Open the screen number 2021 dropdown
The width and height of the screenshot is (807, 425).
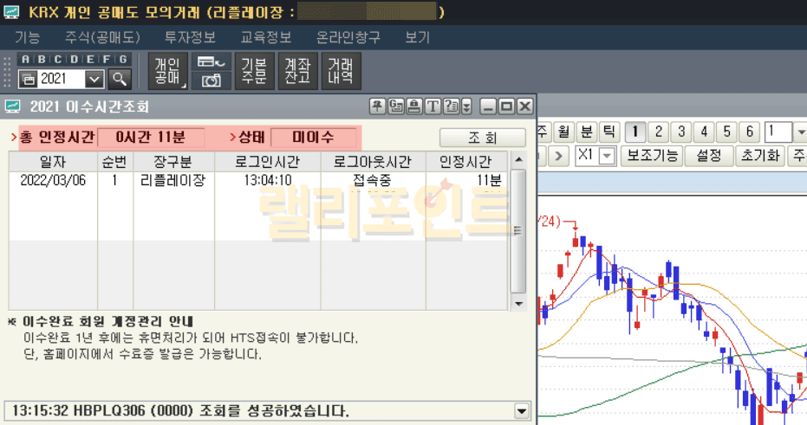(x=95, y=79)
